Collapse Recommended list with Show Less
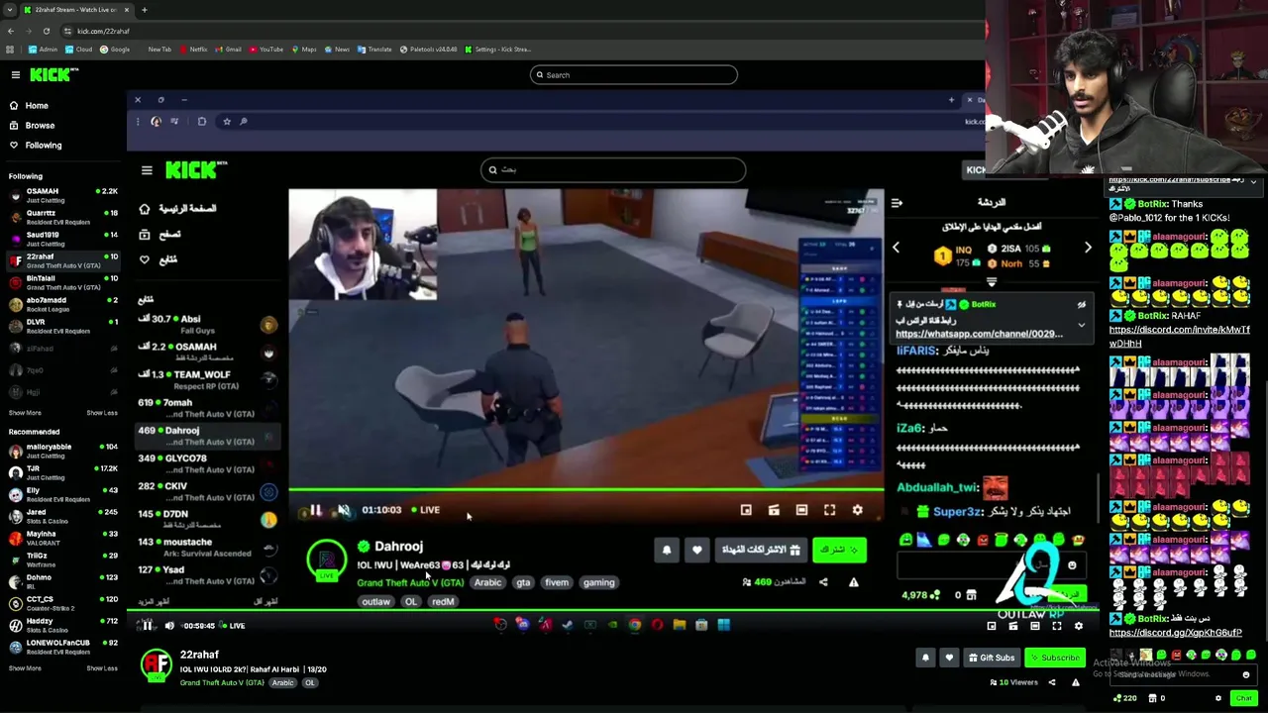Viewport: 1268px width, 713px height. click(x=102, y=668)
